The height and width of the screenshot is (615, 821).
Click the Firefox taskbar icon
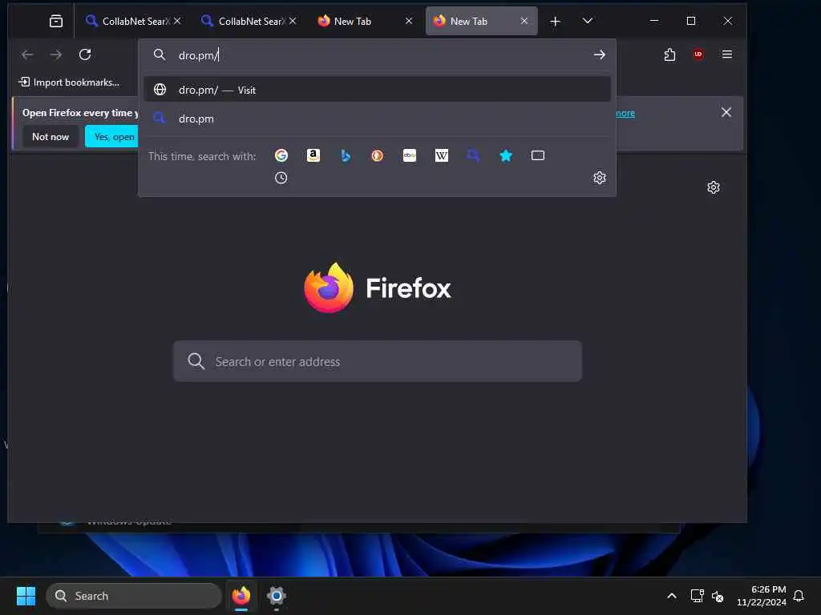click(x=241, y=596)
